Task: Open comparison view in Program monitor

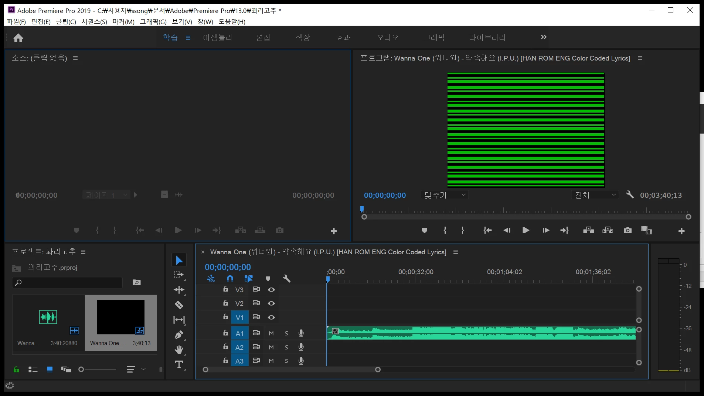Action: tap(646, 231)
